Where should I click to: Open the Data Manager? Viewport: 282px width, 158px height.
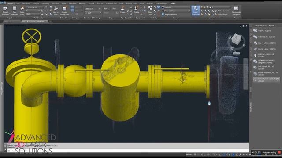pos(15,11)
